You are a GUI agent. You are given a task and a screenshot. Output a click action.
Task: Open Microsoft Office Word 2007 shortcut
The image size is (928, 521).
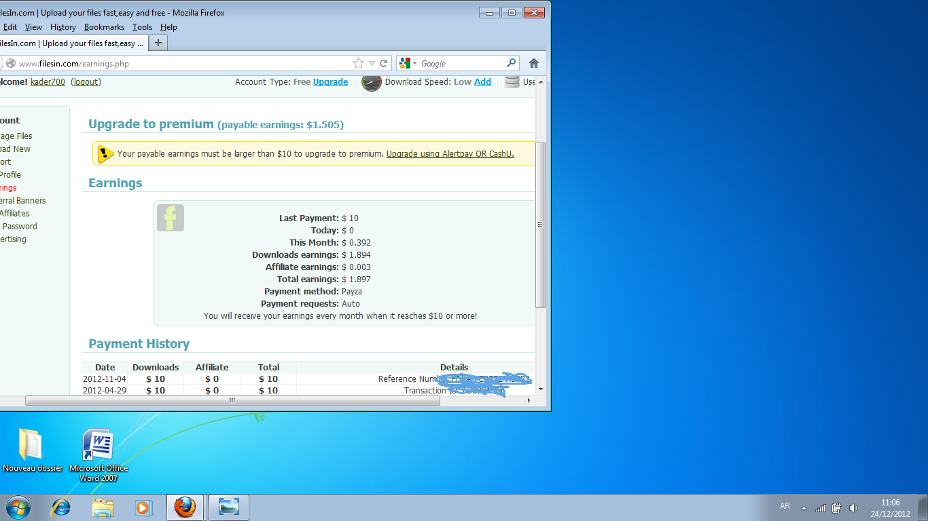click(99, 455)
